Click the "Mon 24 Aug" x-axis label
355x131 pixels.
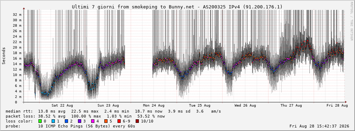(x=154, y=106)
